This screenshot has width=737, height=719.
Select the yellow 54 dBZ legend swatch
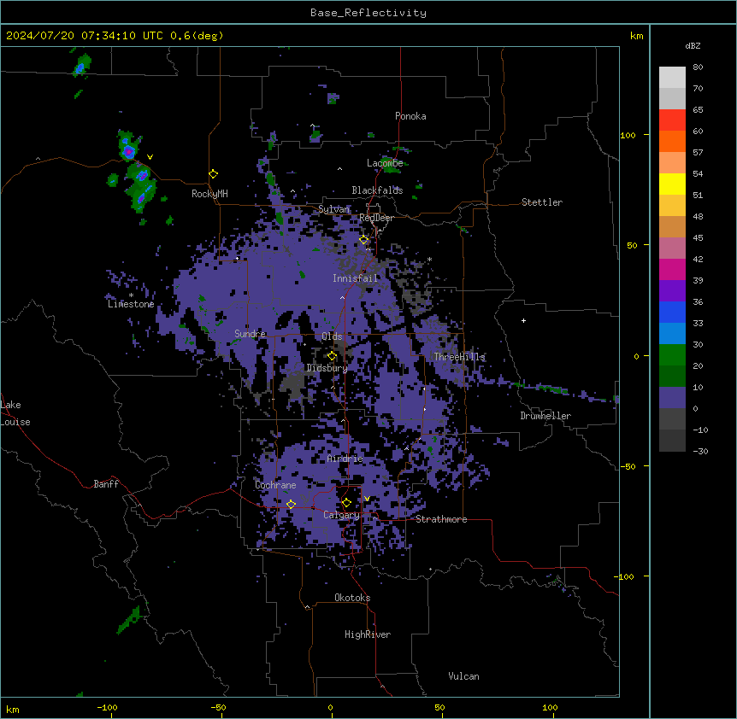pyautogui.click(x=672, y=184)
